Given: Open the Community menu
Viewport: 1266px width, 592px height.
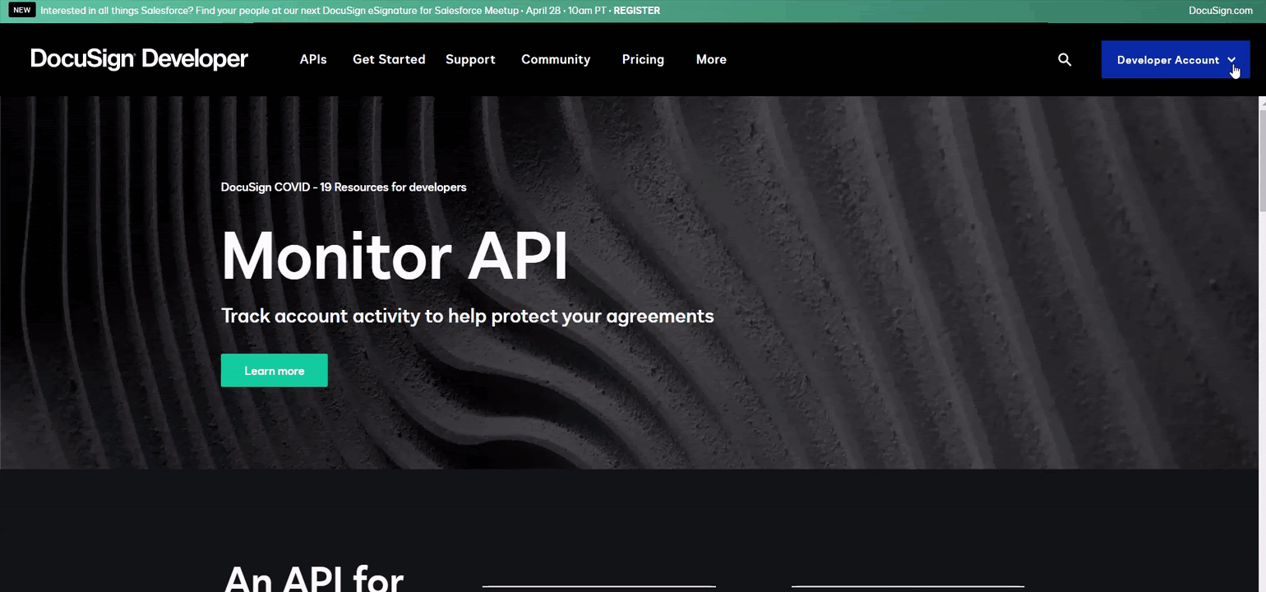Looking at the screenshot, I should pyautogui.click(x=556, y=59).
